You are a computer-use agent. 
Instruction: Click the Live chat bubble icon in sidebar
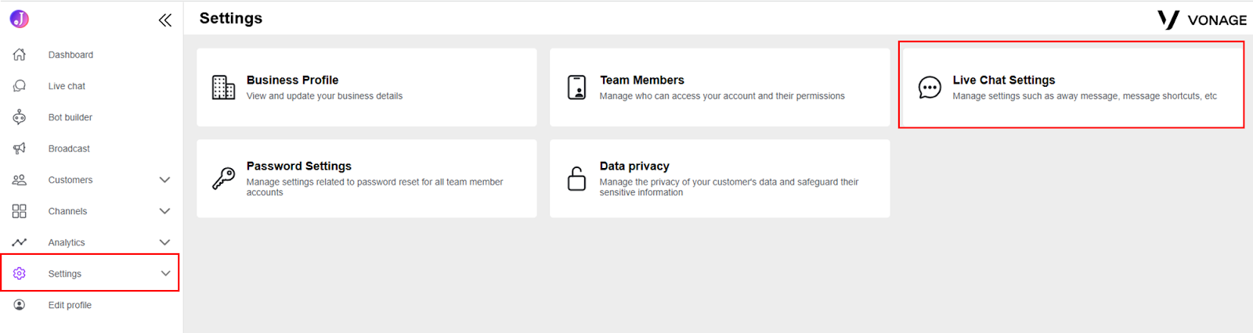point(20,86)
